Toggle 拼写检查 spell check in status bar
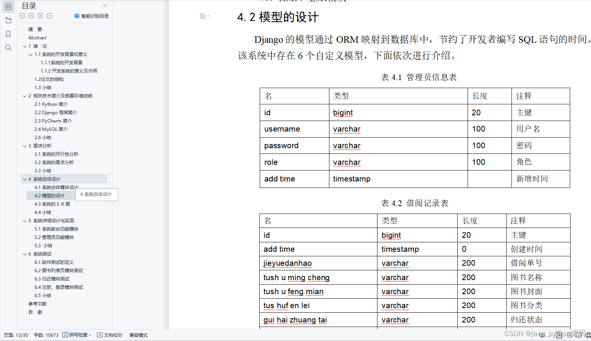591x341 pixels. [75, 335]
